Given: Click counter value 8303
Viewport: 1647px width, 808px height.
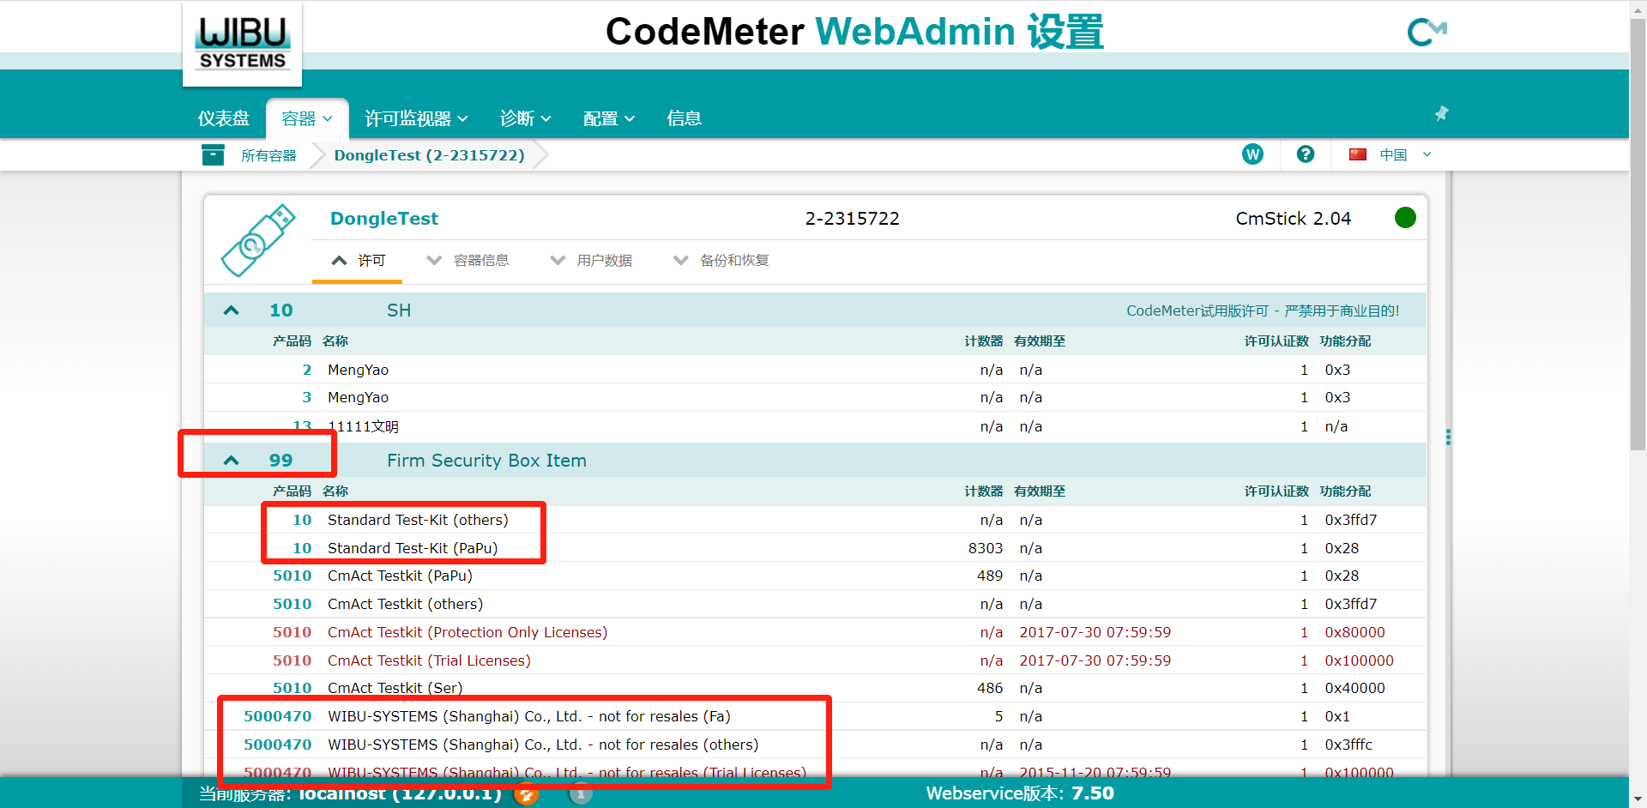Looking at the screenshot, I should [x=986, y=548].
